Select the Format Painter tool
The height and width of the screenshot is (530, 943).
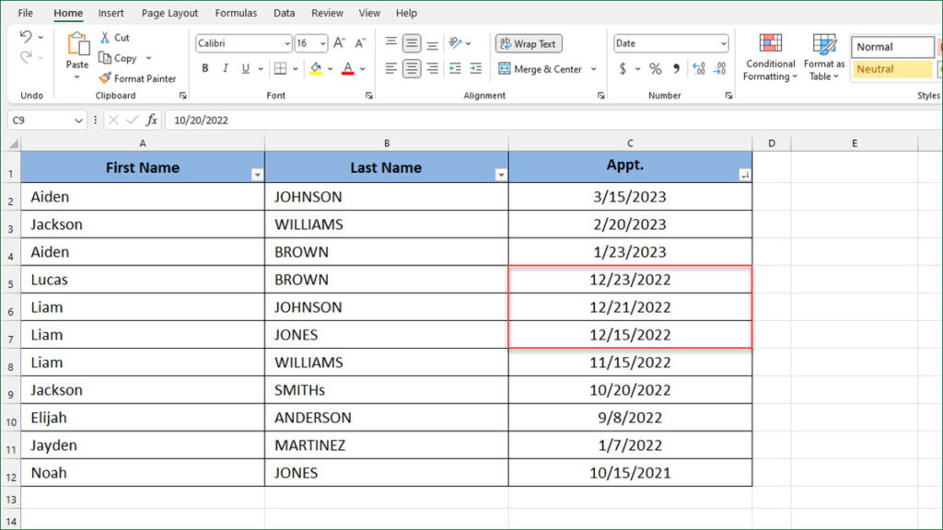point(138,78)
